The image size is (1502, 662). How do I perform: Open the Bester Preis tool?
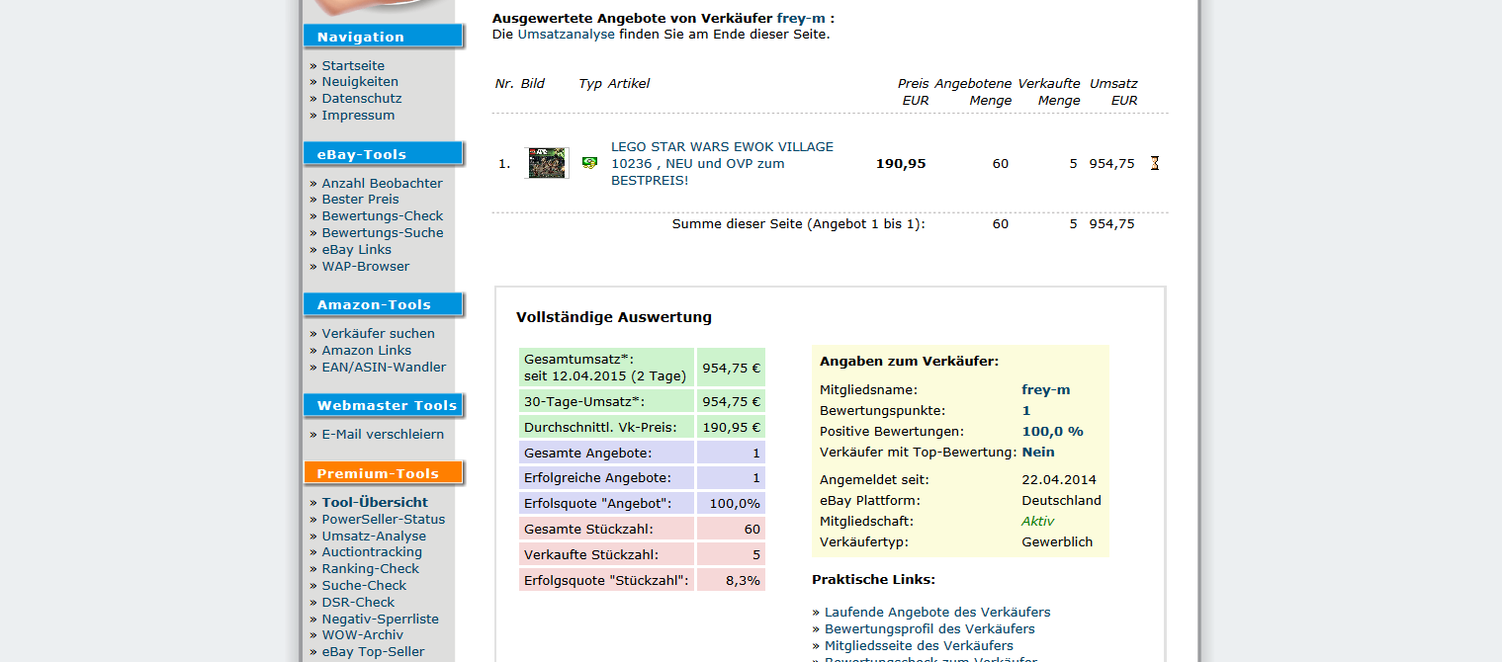tap(360, 200)
